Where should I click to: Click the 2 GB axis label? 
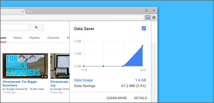[x=78, y=41]
